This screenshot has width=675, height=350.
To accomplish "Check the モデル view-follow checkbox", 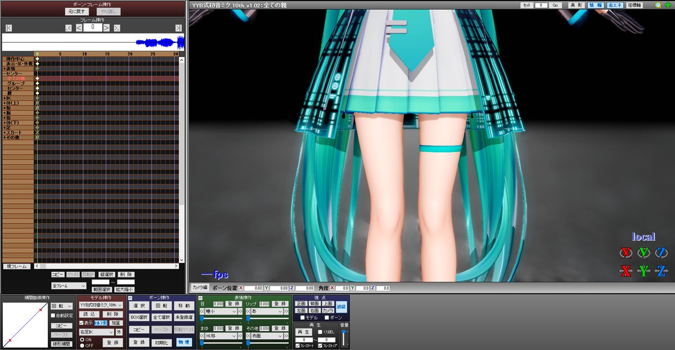I will pos(302,317).
